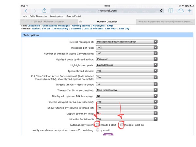
Task: Tap the Talk options panel header
Action: coord(107,35)
